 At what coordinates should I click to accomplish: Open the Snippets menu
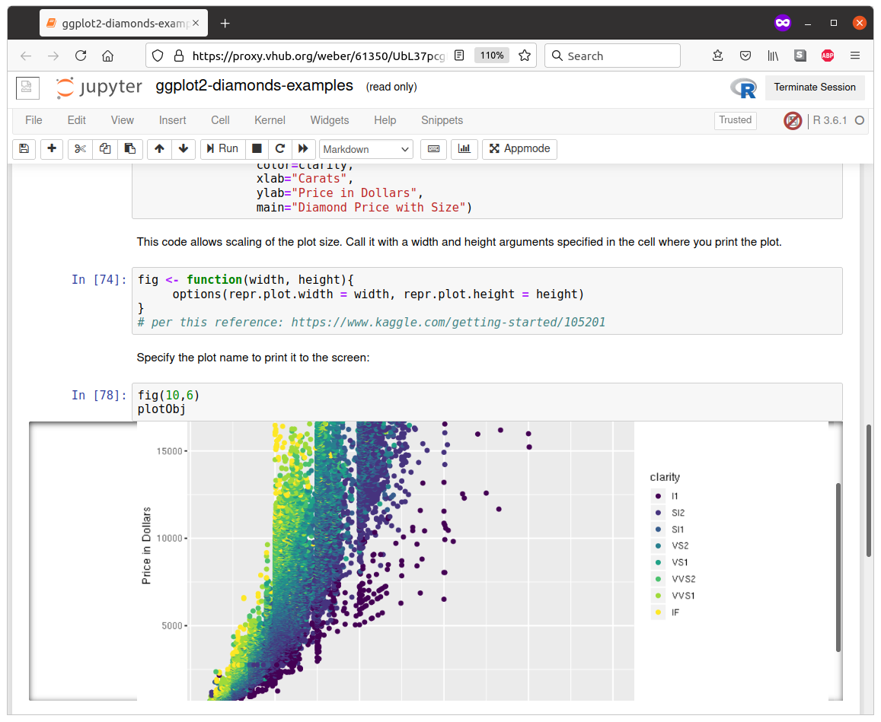click(442, 120)
